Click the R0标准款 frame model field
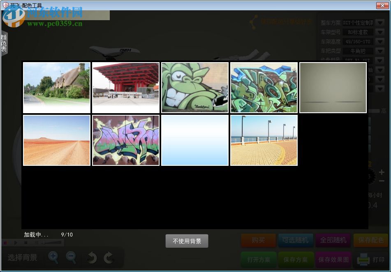 tap(358, 32)
